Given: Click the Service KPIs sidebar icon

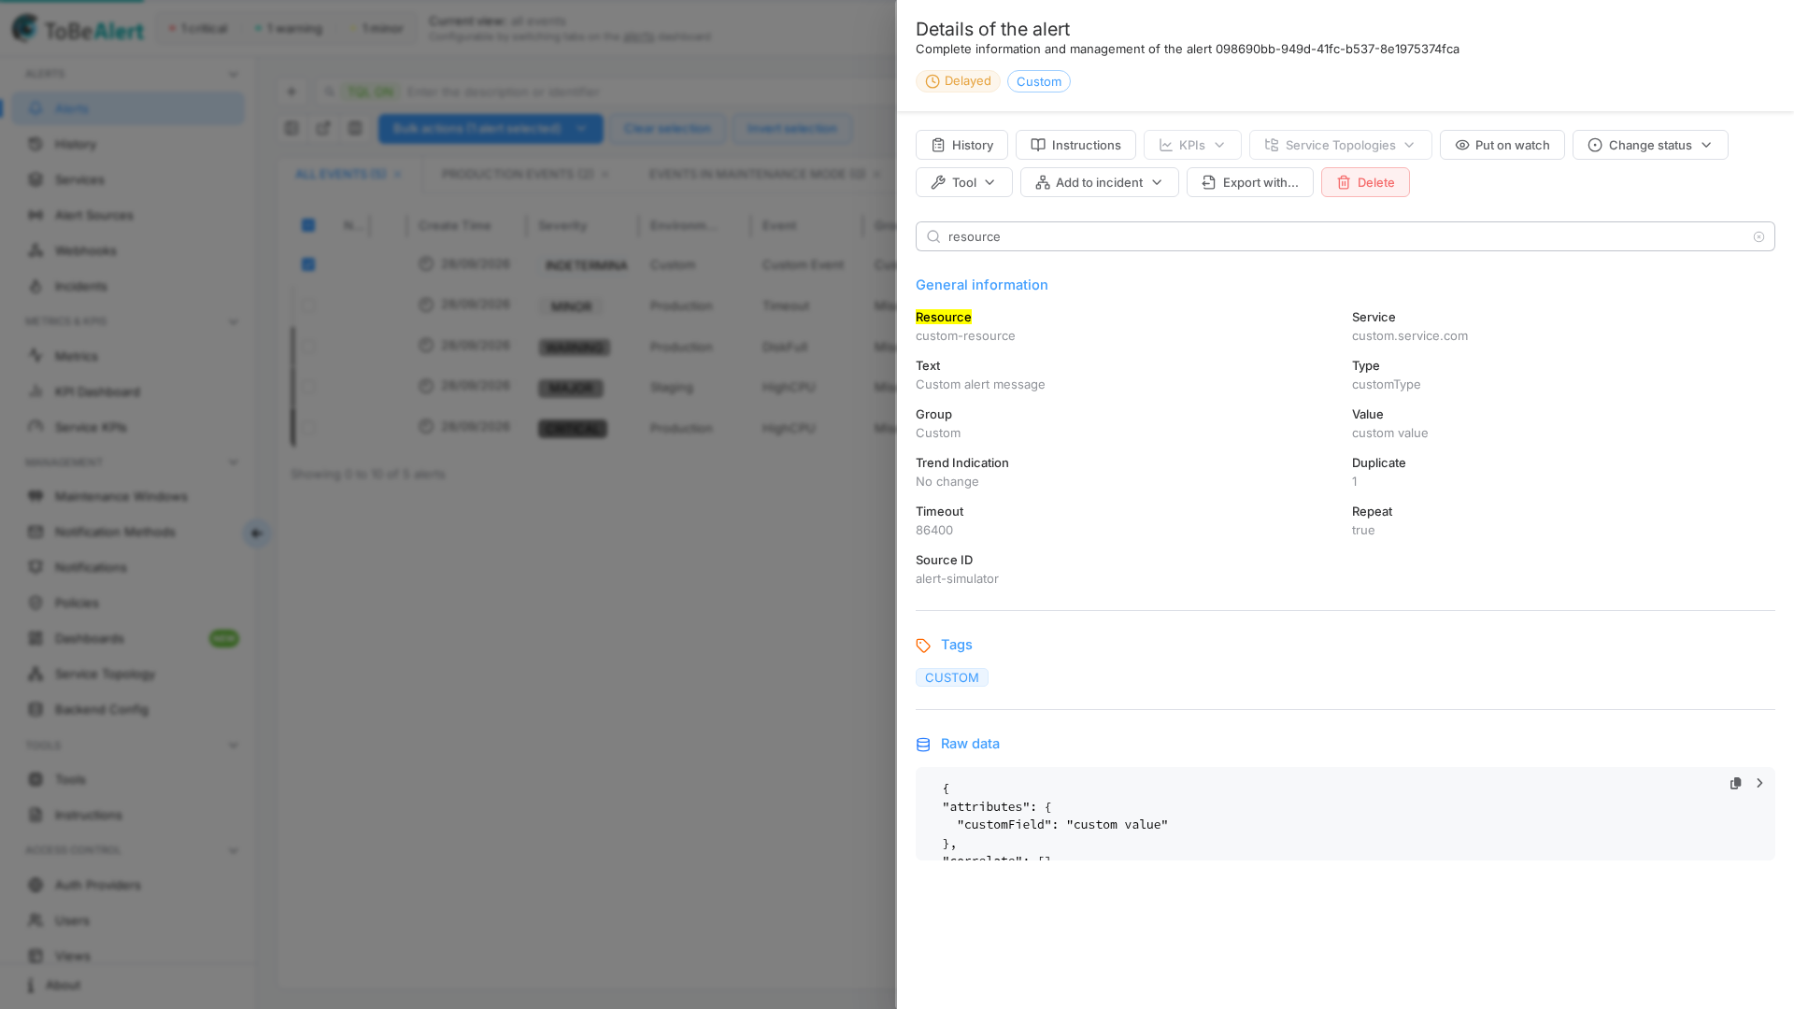Looking at the screenshot, I should click(36, 427).
